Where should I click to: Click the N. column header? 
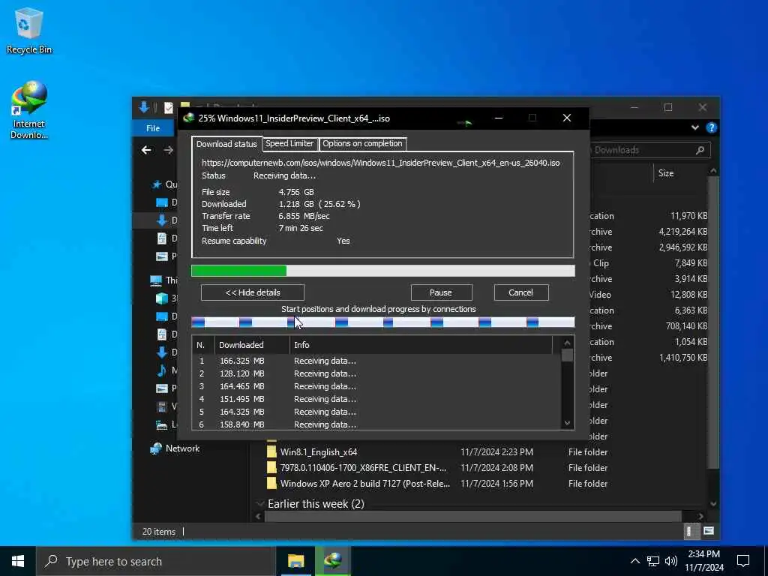click(202, 345)
